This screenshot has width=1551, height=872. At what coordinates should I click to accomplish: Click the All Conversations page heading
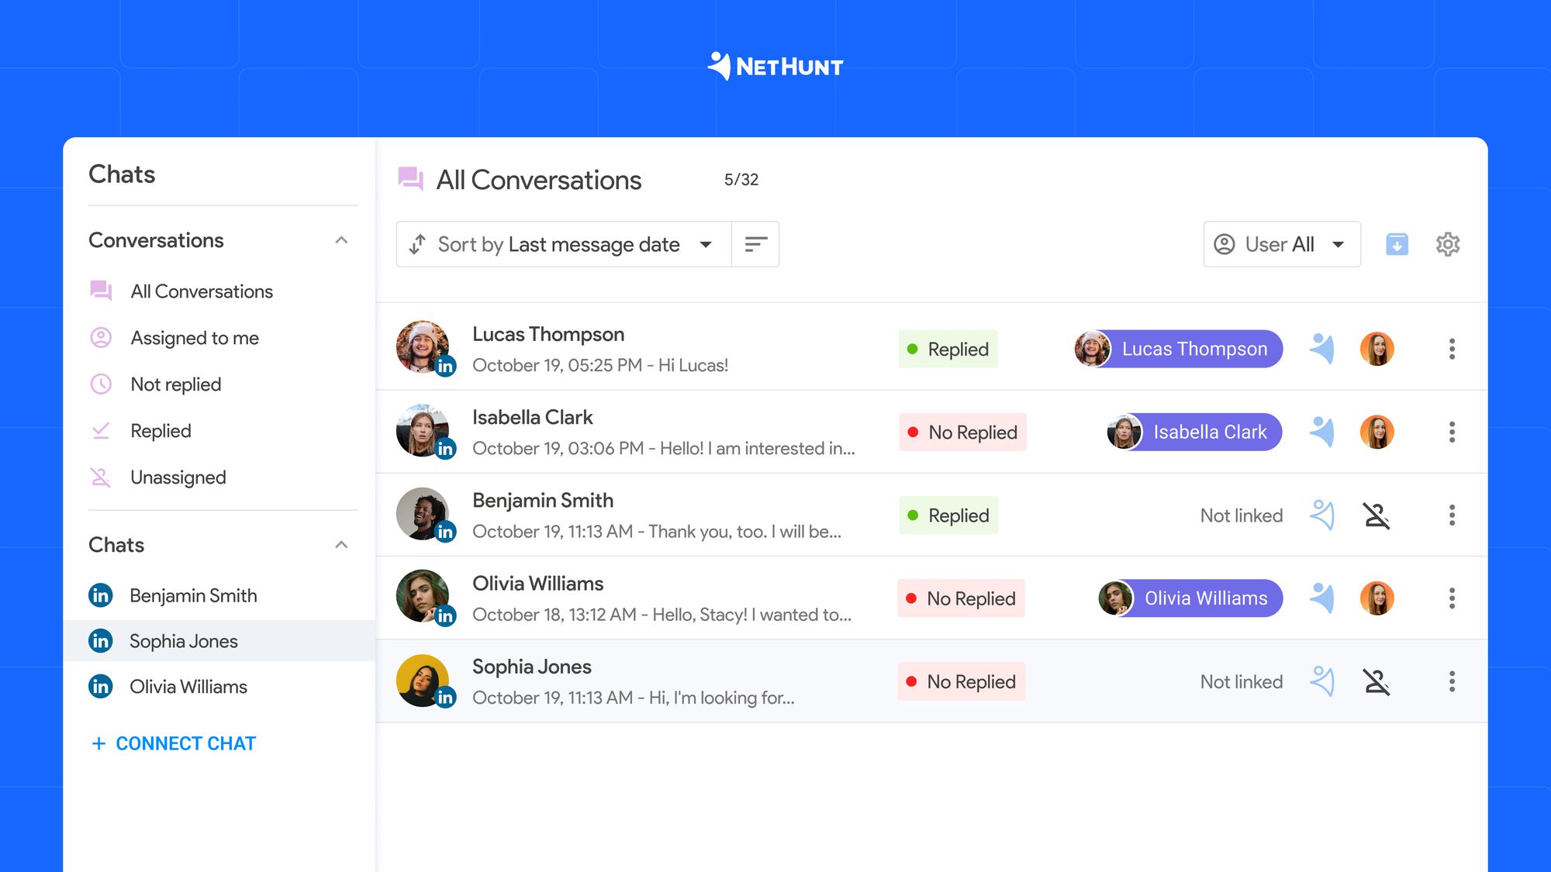(x=538, y=180)
